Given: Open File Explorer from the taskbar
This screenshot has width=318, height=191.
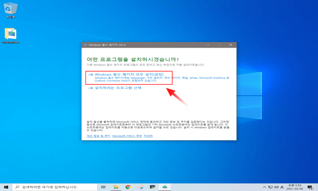Looking at the screenshot, I should pos(116,187).
